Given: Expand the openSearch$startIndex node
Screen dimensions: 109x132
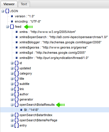Looking at the screenshot, I should click(12, 115).
